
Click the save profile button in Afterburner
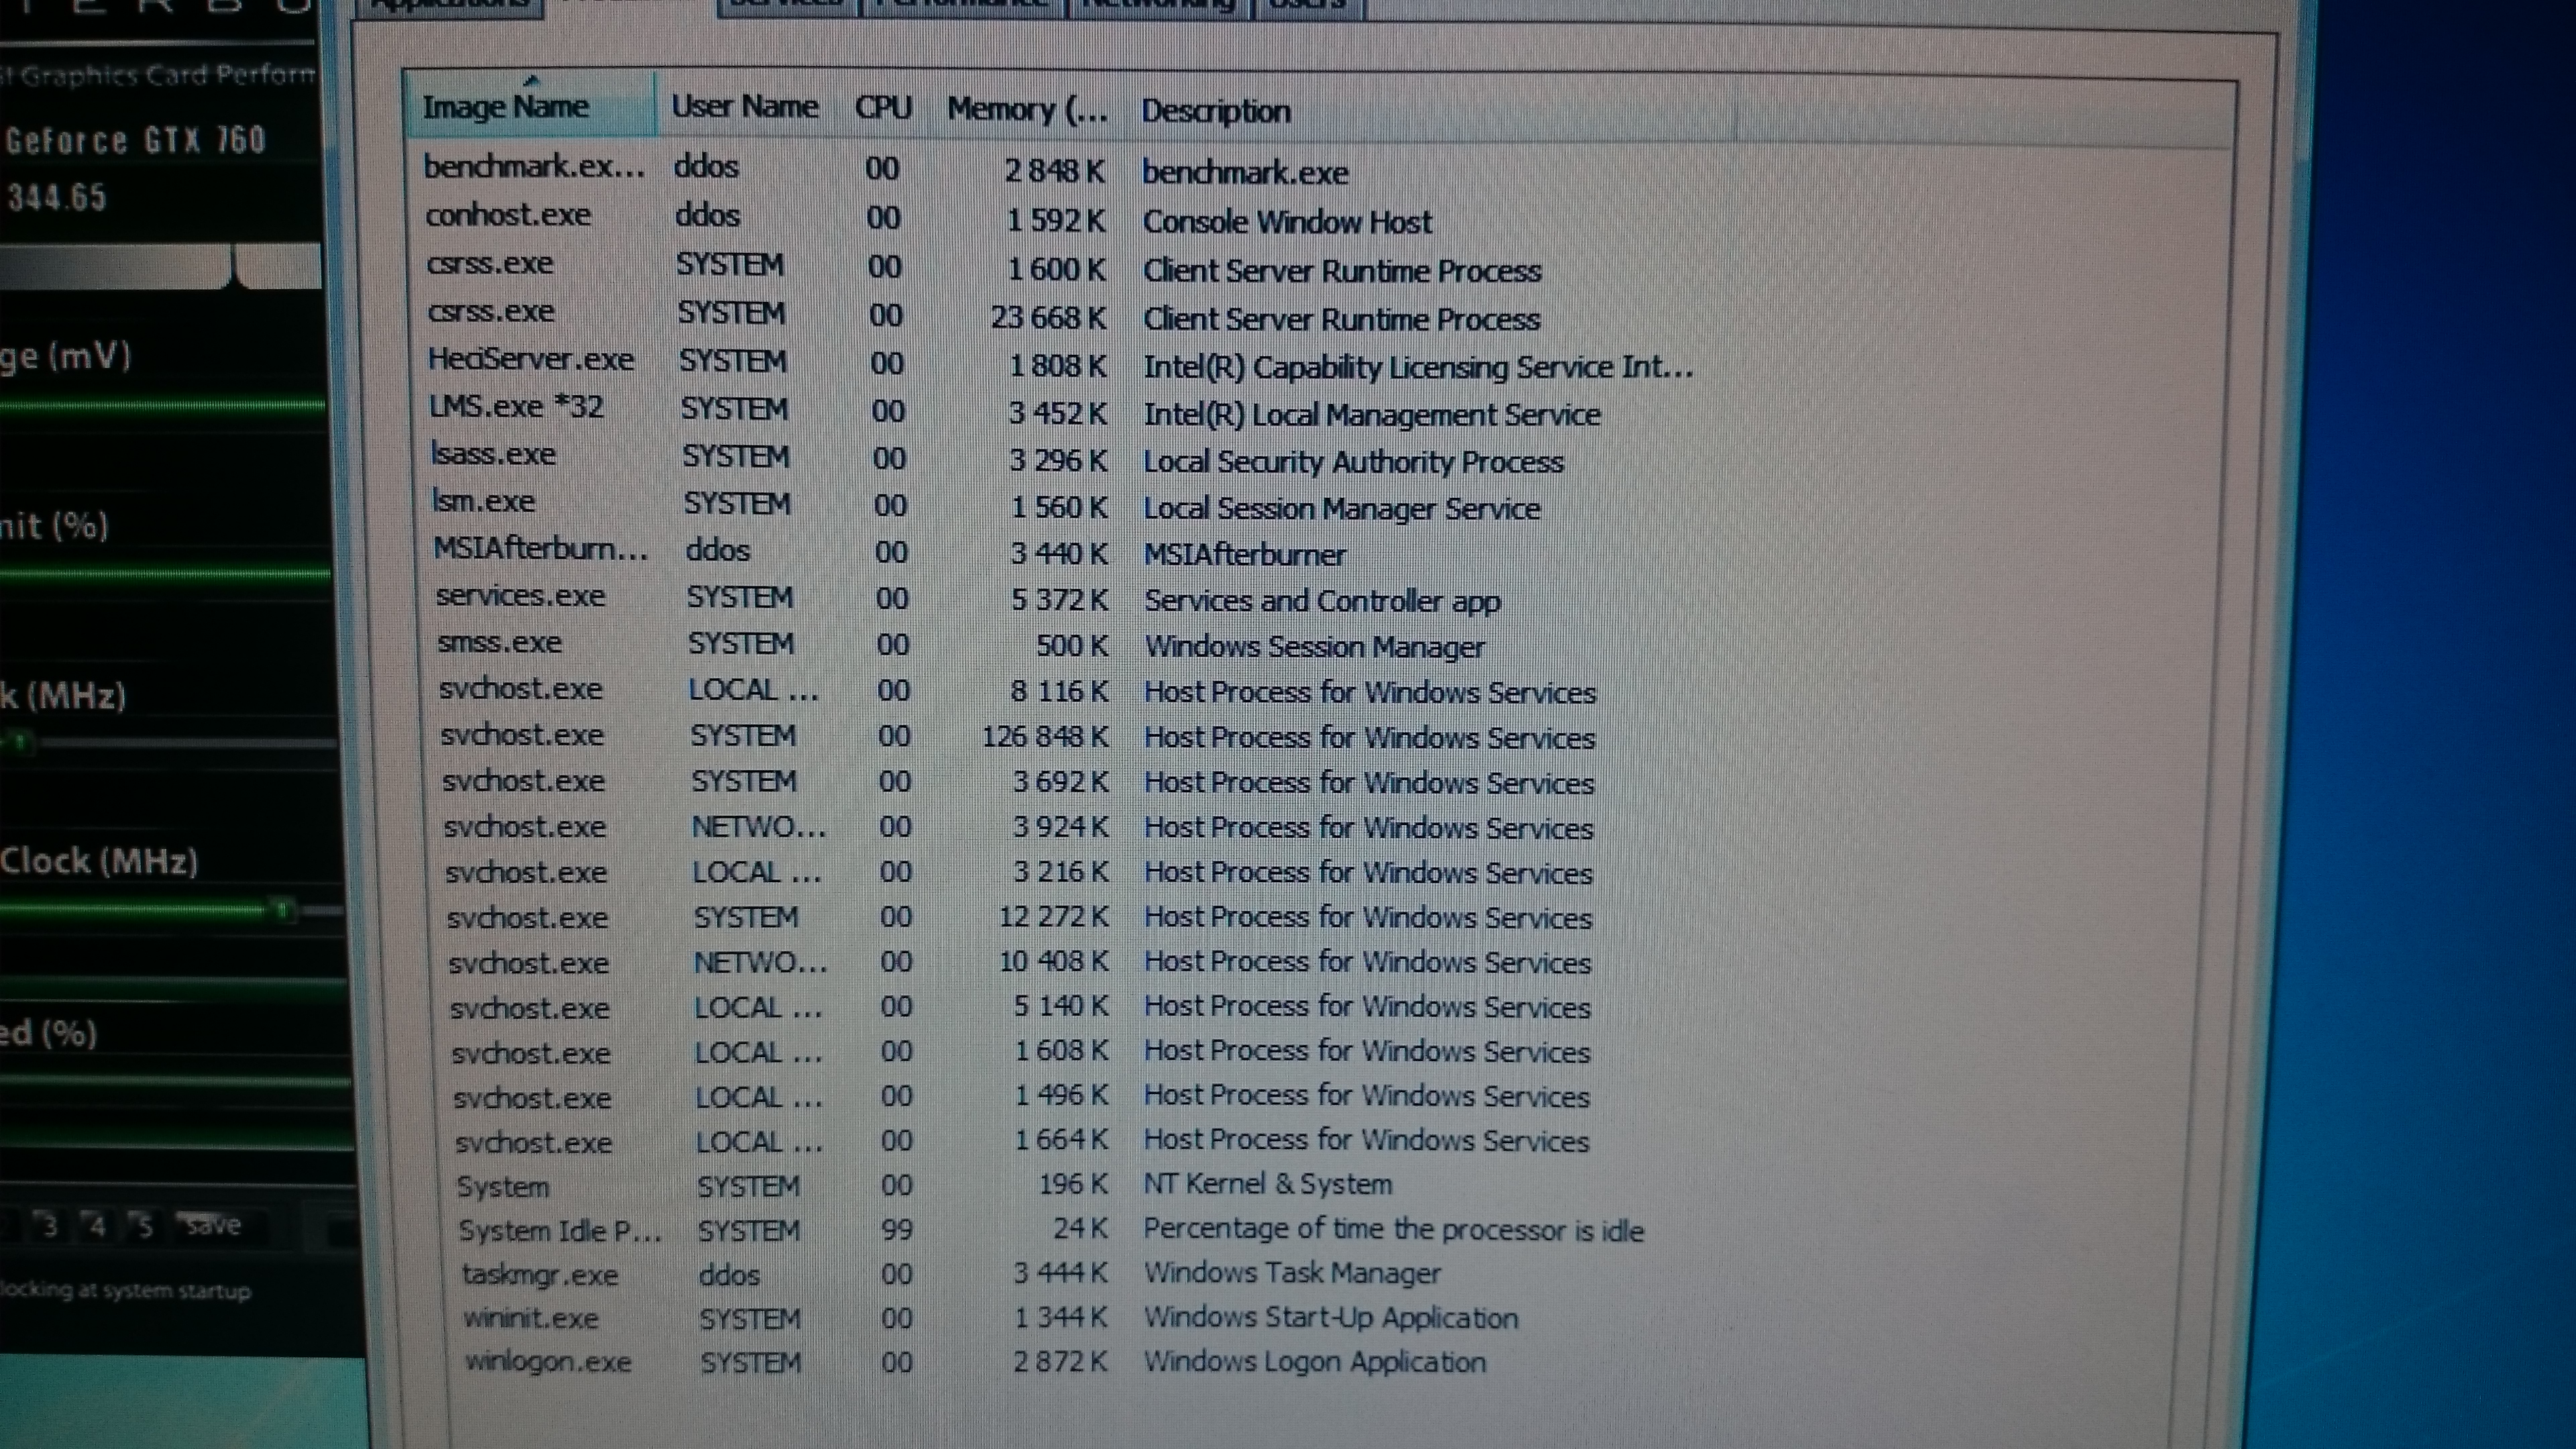point(212,1225)
